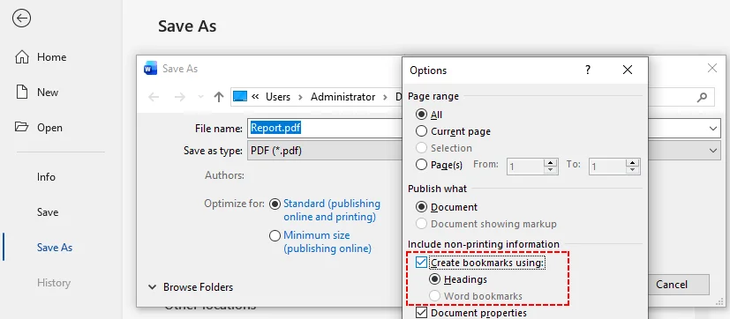
Task: Click the To page number field
Action: coord(607,167)
